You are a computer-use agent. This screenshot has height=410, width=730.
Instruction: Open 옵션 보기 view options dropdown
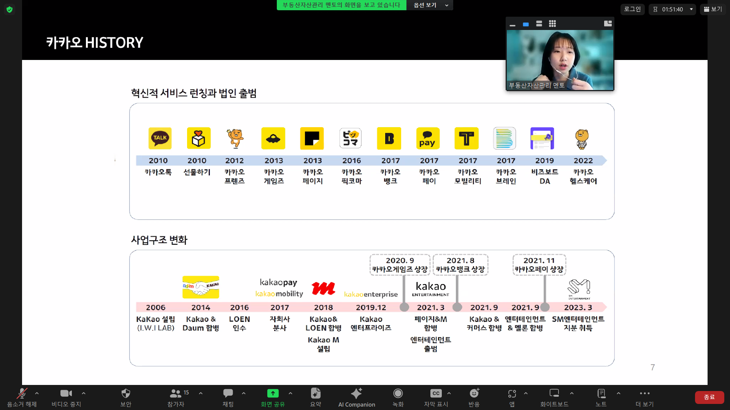click(x=430, y=5)
